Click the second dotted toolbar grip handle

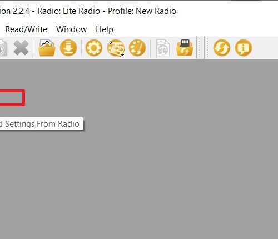pyautogui.click(x=207, y=48)
